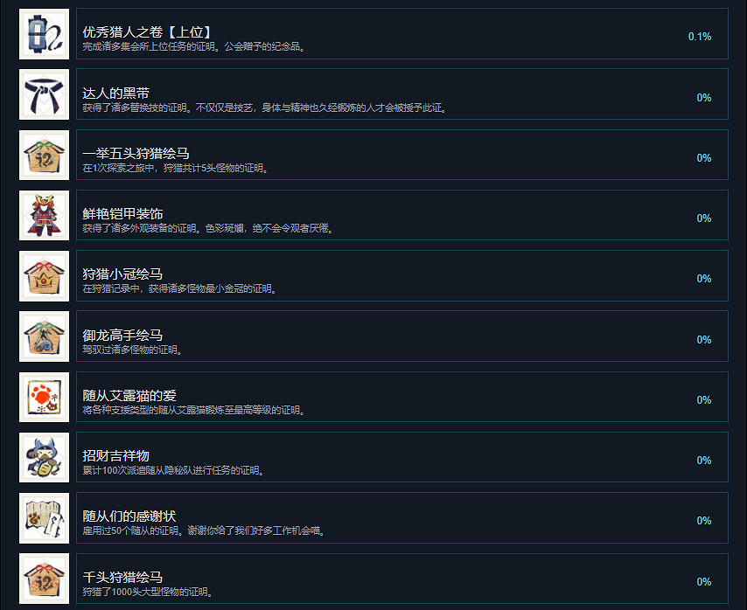Select the 招财吉祥物 achievement title
Screen dimensions: 747x610
tap(115, 455)
